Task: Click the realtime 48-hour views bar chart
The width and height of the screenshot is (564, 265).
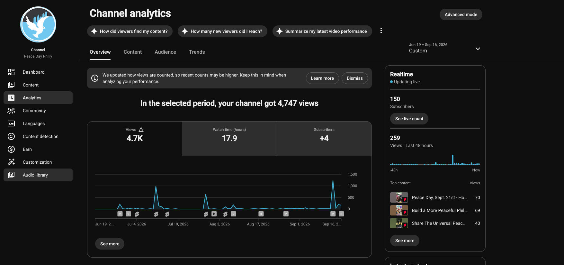Action: 435,160
